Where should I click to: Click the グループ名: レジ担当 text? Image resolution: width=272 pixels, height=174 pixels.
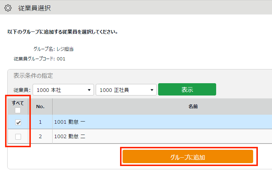[53, 49]
